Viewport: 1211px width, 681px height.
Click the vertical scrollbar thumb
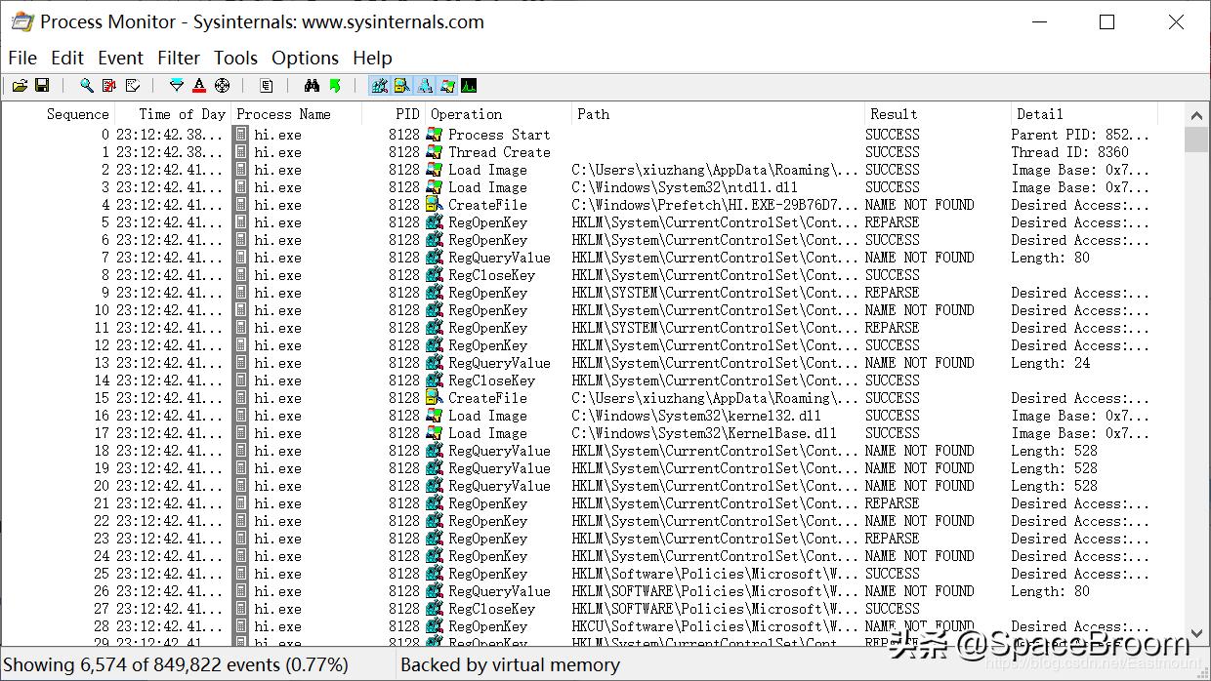click(1196, 140)
